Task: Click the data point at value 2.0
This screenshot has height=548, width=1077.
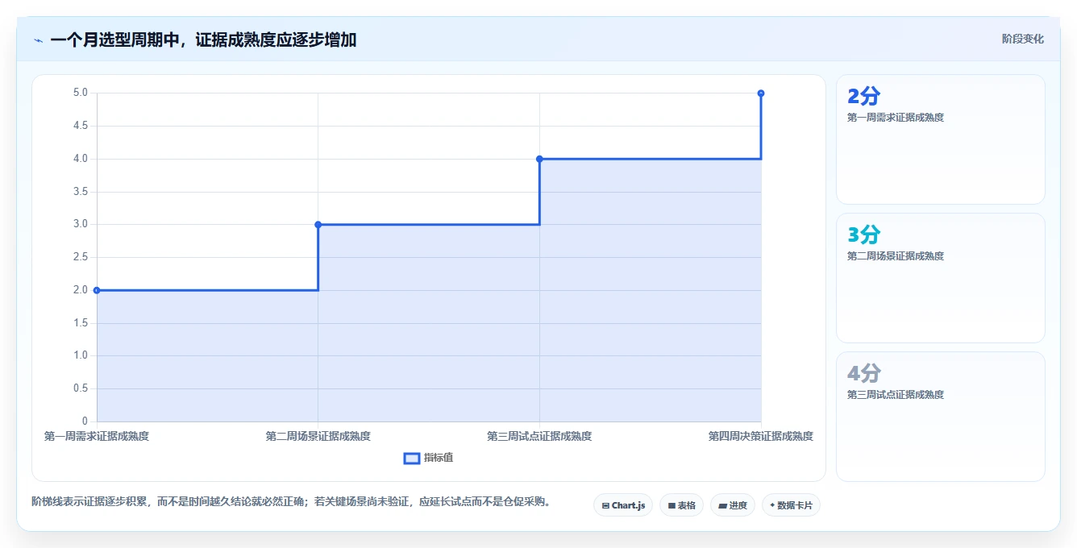Action: click(x=97, y=290)
